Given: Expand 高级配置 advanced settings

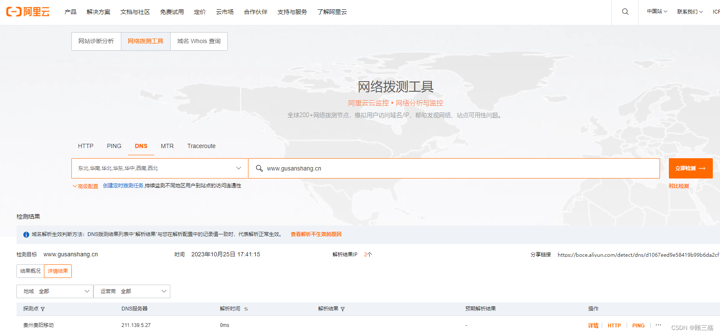Looking at the screenshot, I should (x=85, y=186).
